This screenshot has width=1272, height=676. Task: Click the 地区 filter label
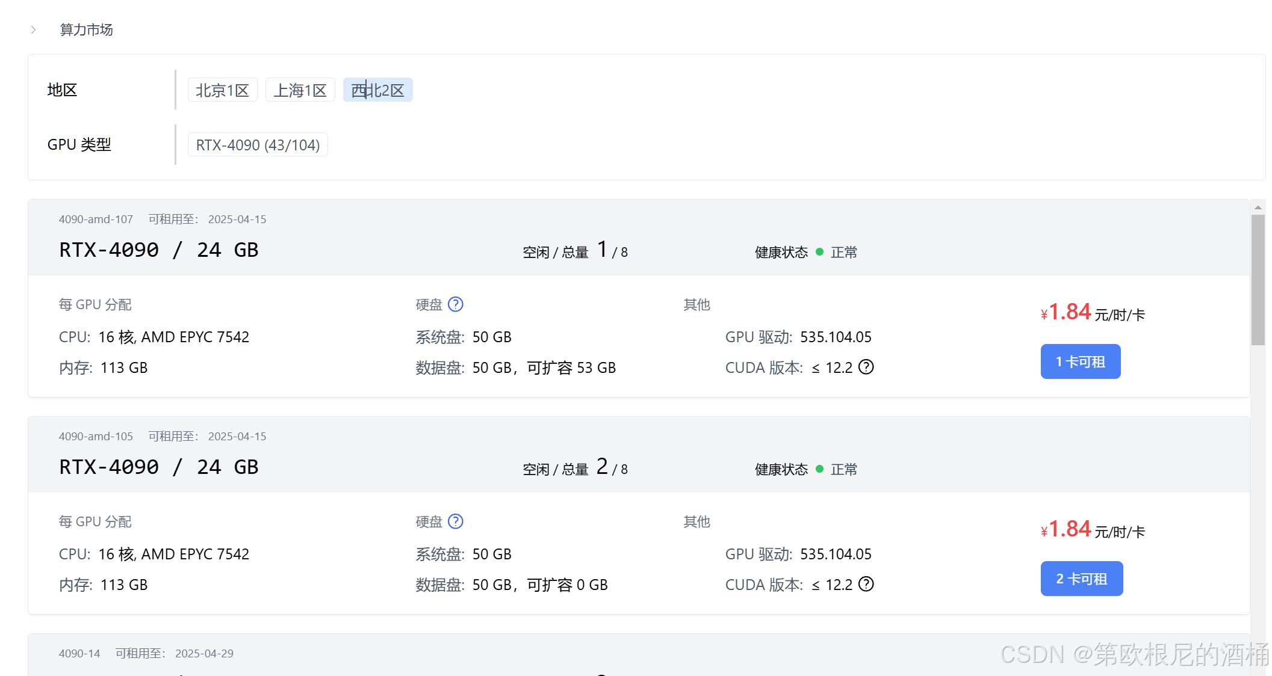point(63,90)
